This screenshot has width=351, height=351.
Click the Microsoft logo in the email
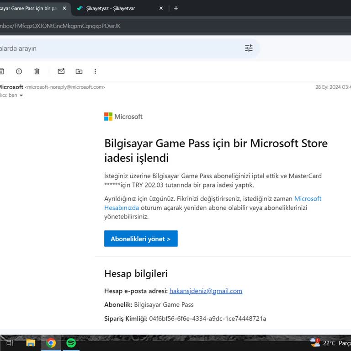click(123, 117)
